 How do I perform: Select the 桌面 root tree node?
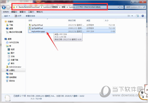(x=9, y=39)
